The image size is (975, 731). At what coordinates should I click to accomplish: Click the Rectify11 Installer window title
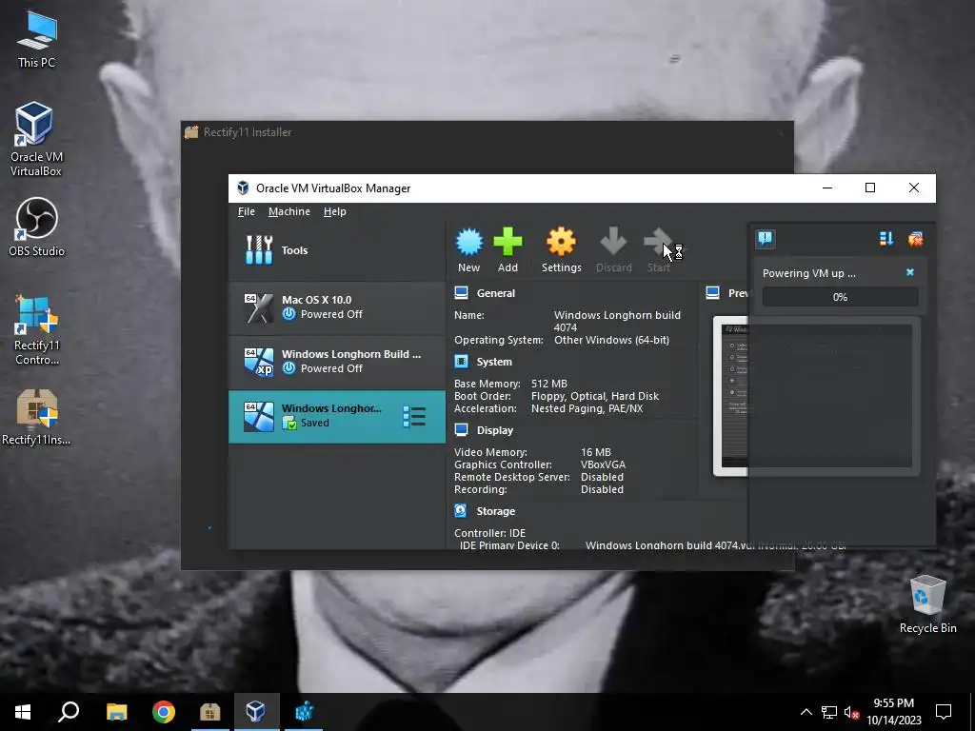coord(248,131)
